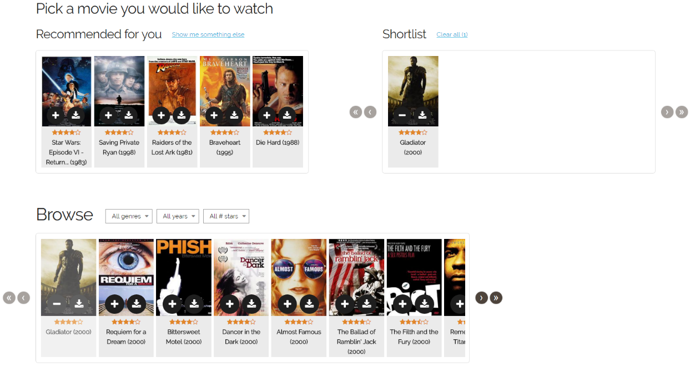695x367 pixels.
Task: Add Star Wars Episode VI to shortlist
Action: pyautogui.click(x=56, y=115)
